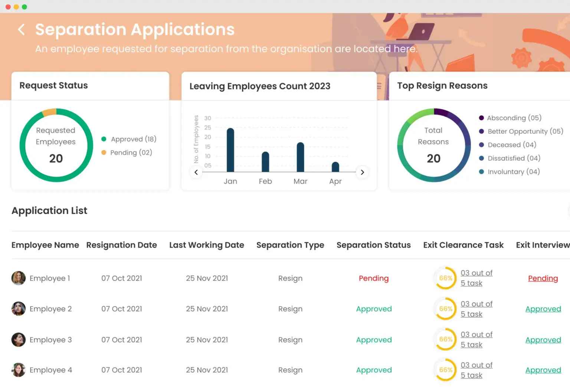Viewport: 570px width, 388px height.
Task: Sort by Employee Name column header
Action: click(x=45, y=245)
